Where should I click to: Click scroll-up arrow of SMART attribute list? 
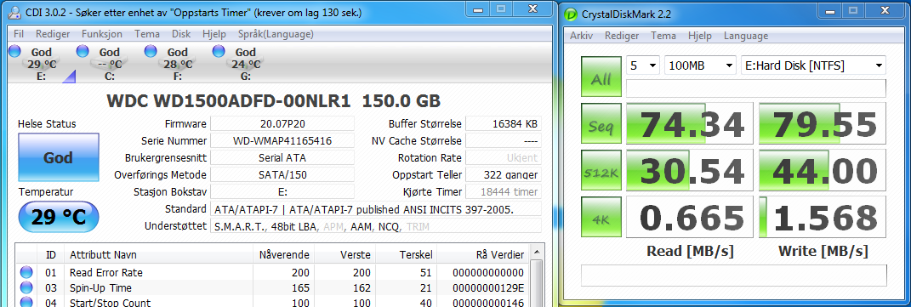(536, 253)
